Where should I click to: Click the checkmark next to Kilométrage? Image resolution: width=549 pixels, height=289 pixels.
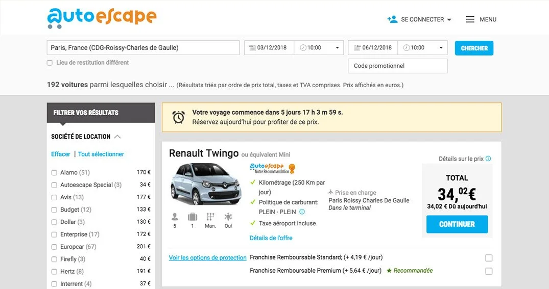click(253, 182)
